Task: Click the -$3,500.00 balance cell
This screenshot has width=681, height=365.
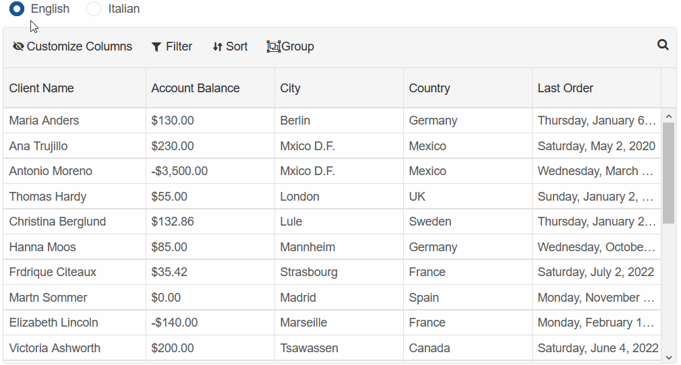Action: coord(179,171)
